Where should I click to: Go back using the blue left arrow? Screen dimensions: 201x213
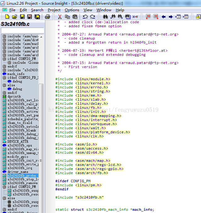(164, 17)
